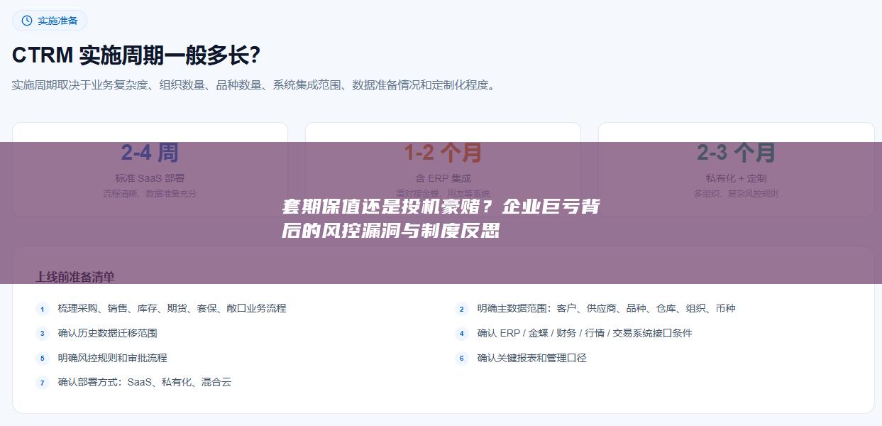Click the heading CTRM 实施周期一般多长?
Image resolution: width=882 pixels, height=426 pixels.
136,55
